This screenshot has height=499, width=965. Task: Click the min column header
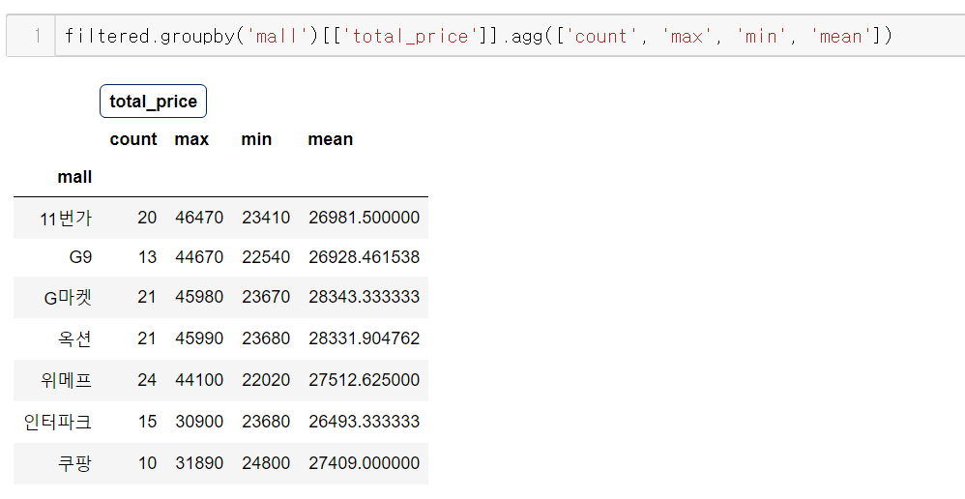[x=256, y=139]
